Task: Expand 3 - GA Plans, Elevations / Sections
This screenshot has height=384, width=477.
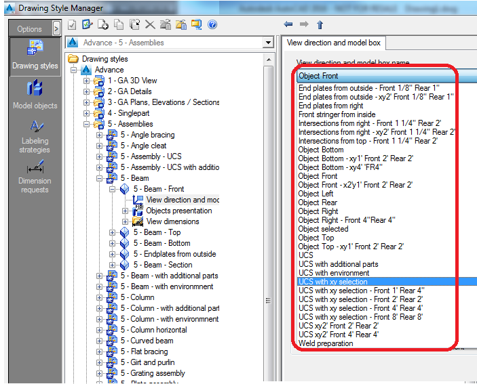Action: [x=86, y=102]
